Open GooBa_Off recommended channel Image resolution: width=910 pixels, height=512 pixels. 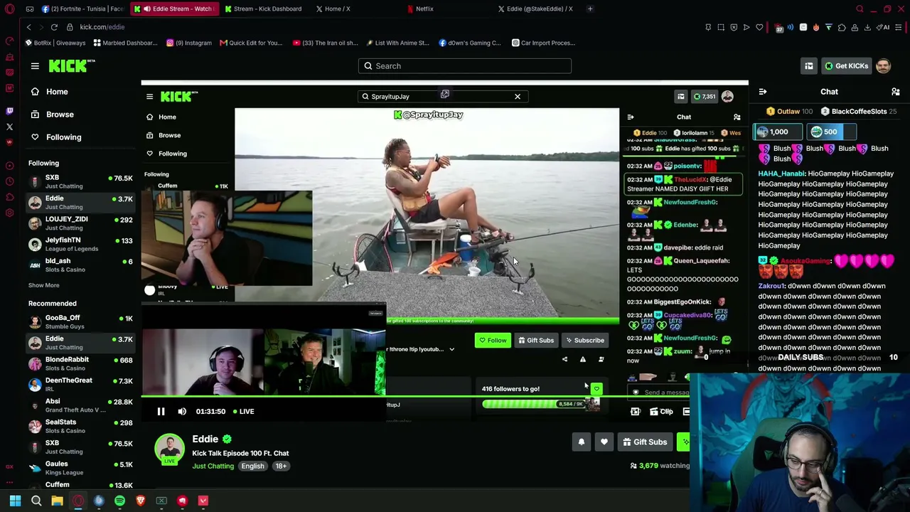tap(80, 322)
